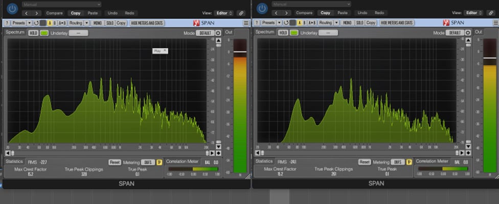Screen dimensions: 499x204
Task: Open the View Editor dropdown in right window
Action: point(474,13)
